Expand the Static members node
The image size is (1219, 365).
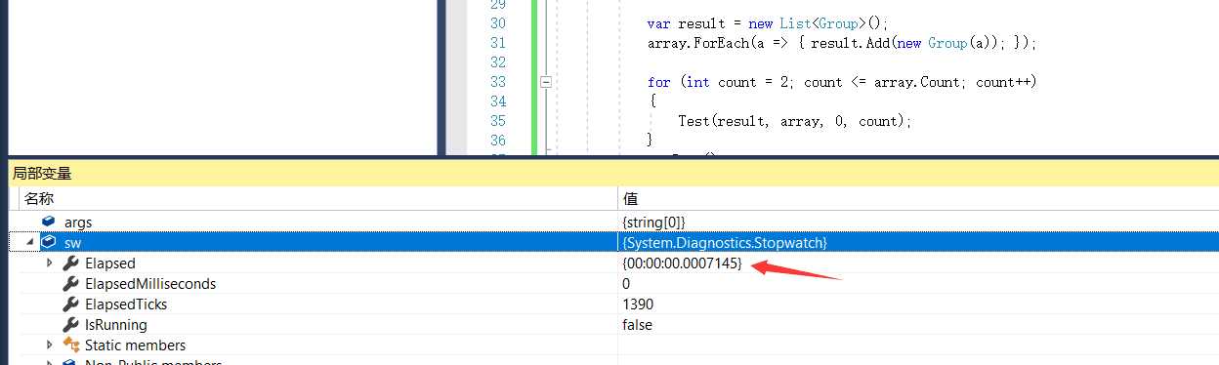click(50, 345)
